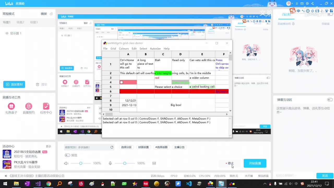Click 更多 in 活动中心
The width and height of the screenshot is (334, 188).
49,146
